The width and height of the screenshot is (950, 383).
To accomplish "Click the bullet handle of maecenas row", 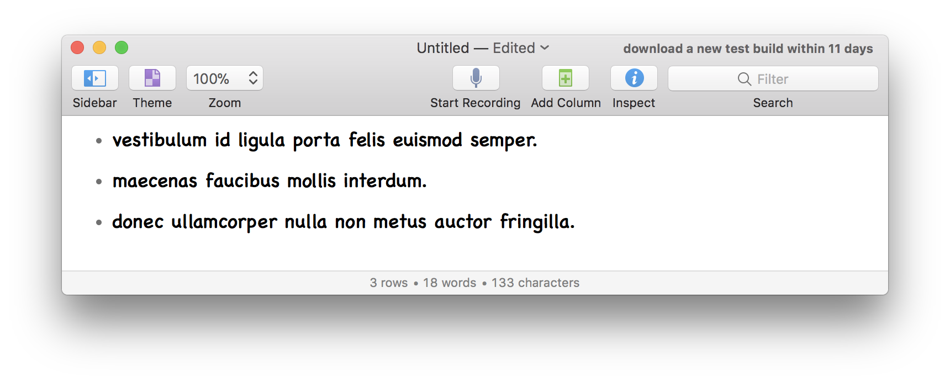I will tap(99, 182).
